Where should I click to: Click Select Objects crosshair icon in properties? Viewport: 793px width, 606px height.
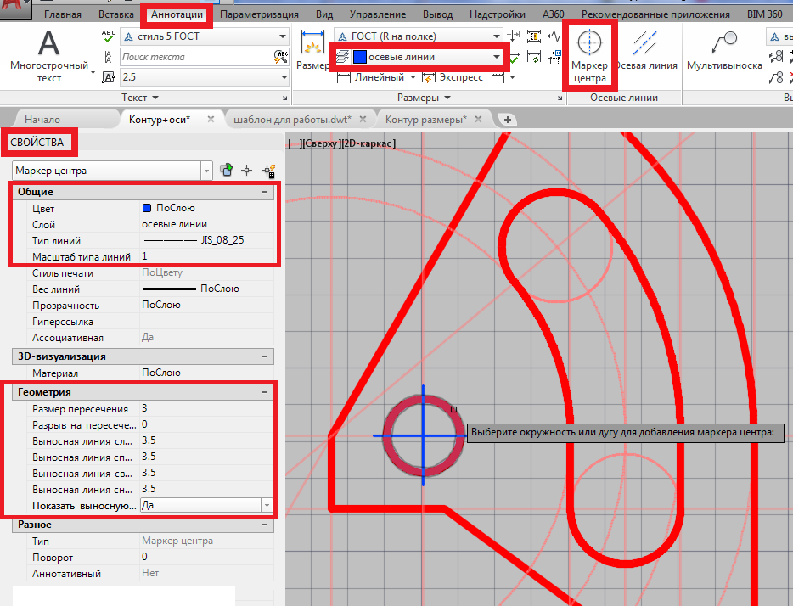tap(247, 171)
